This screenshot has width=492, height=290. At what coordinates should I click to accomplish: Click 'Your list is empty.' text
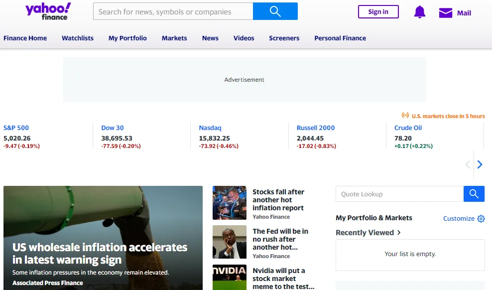410,254
